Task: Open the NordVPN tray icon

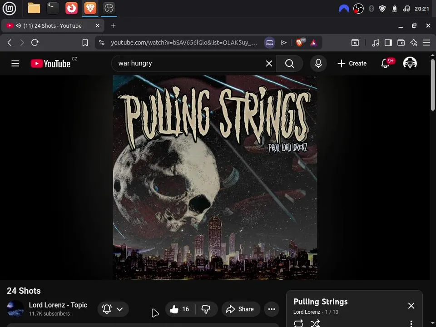Action: pyautogui.click(x=344, y=9)
